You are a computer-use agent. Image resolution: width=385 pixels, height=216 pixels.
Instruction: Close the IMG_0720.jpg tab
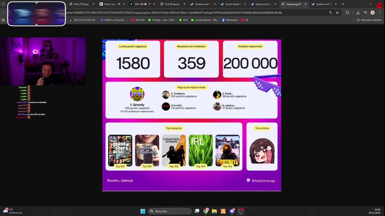(x=94, y=4)
